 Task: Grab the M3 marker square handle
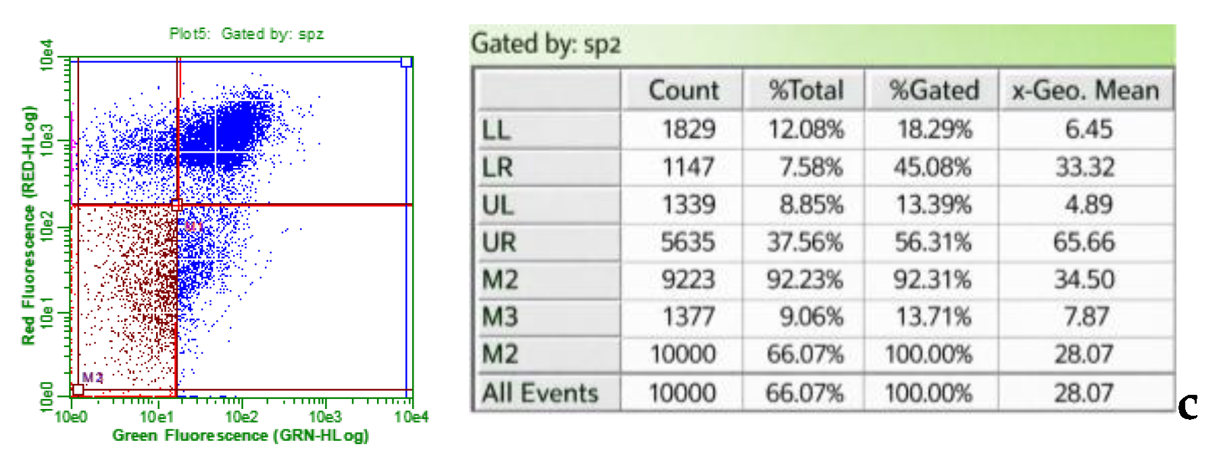(78, 389)
